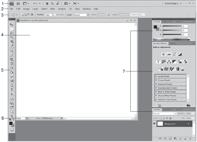Select the Move tool
Viewport: 197px width, 142px height.
click(12, 24)
